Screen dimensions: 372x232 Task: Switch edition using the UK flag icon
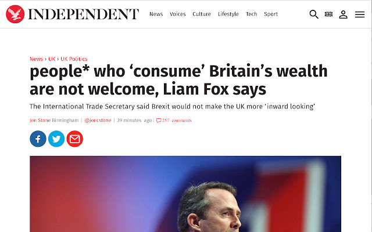click(x=328, y=14)
